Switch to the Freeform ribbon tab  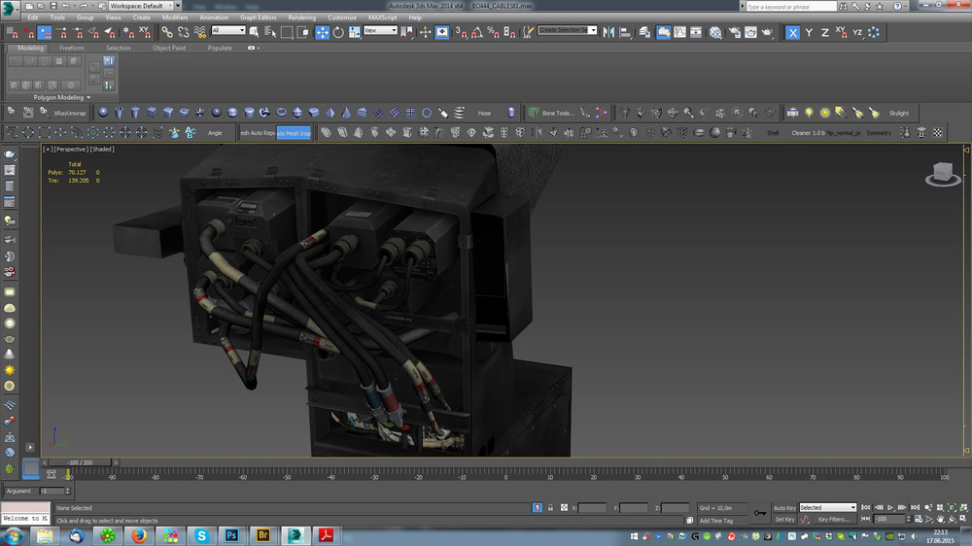point(72,48)
